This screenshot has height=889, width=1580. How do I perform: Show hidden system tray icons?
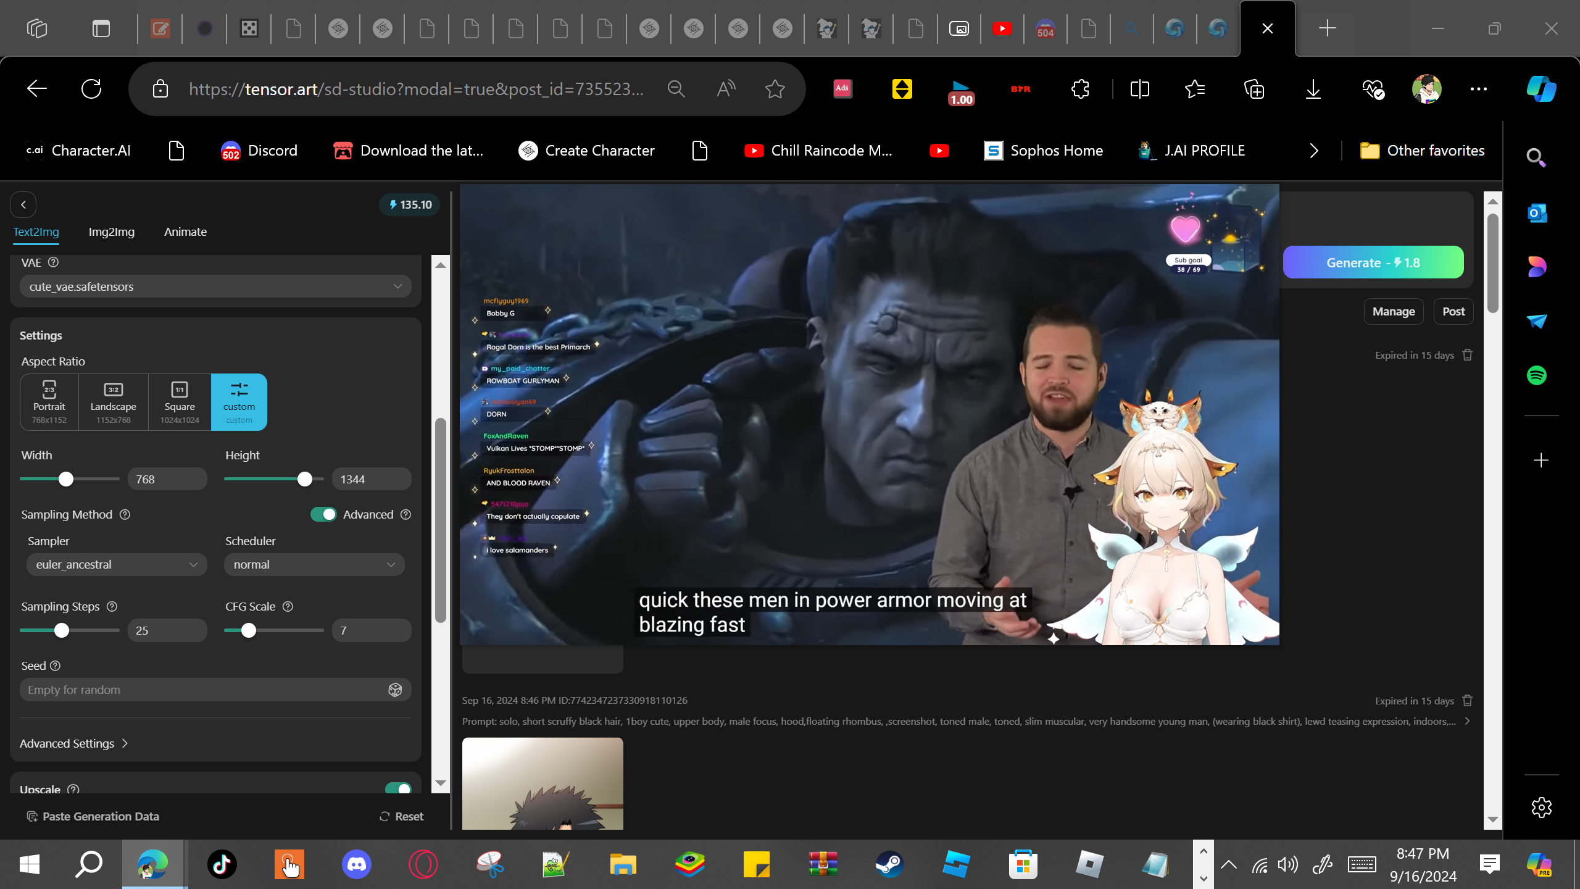1228,864
